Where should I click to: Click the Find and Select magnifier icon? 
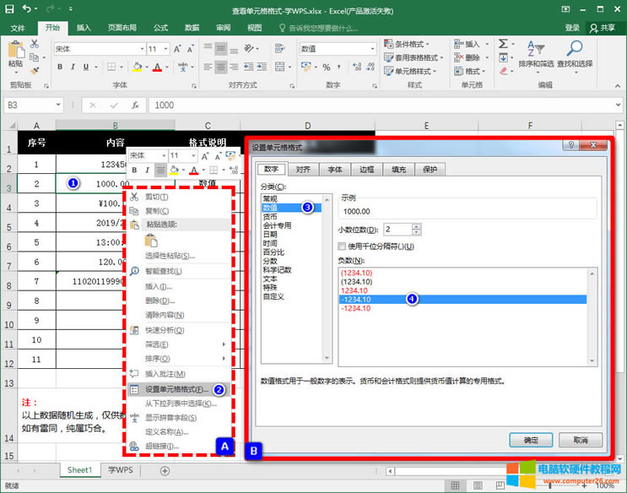(x=574, y=50)
